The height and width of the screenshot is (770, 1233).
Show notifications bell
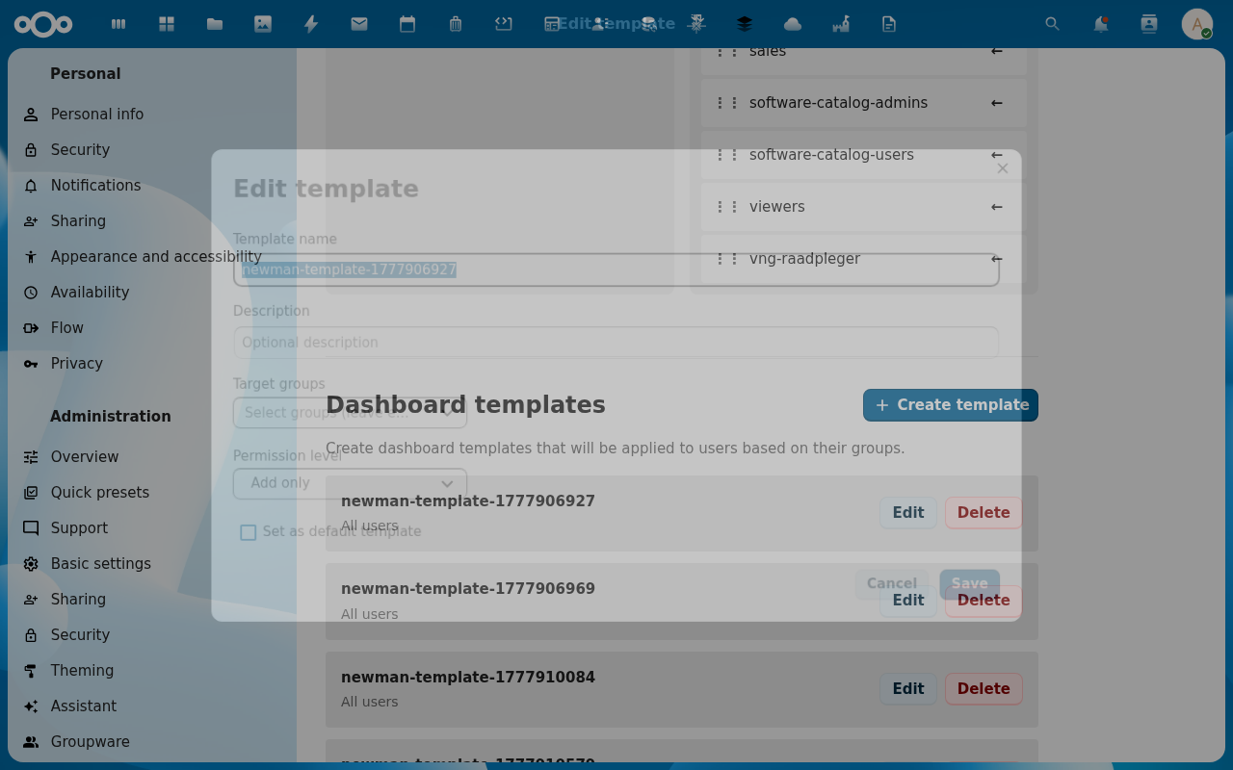(x=1101, y=24)
